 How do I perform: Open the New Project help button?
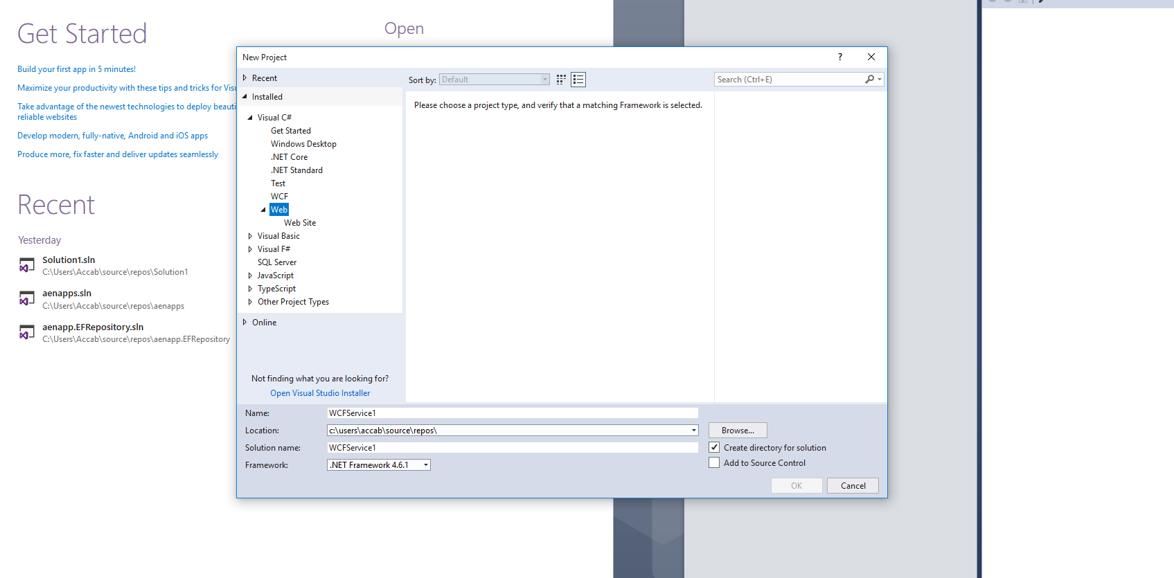coord(840,57)
